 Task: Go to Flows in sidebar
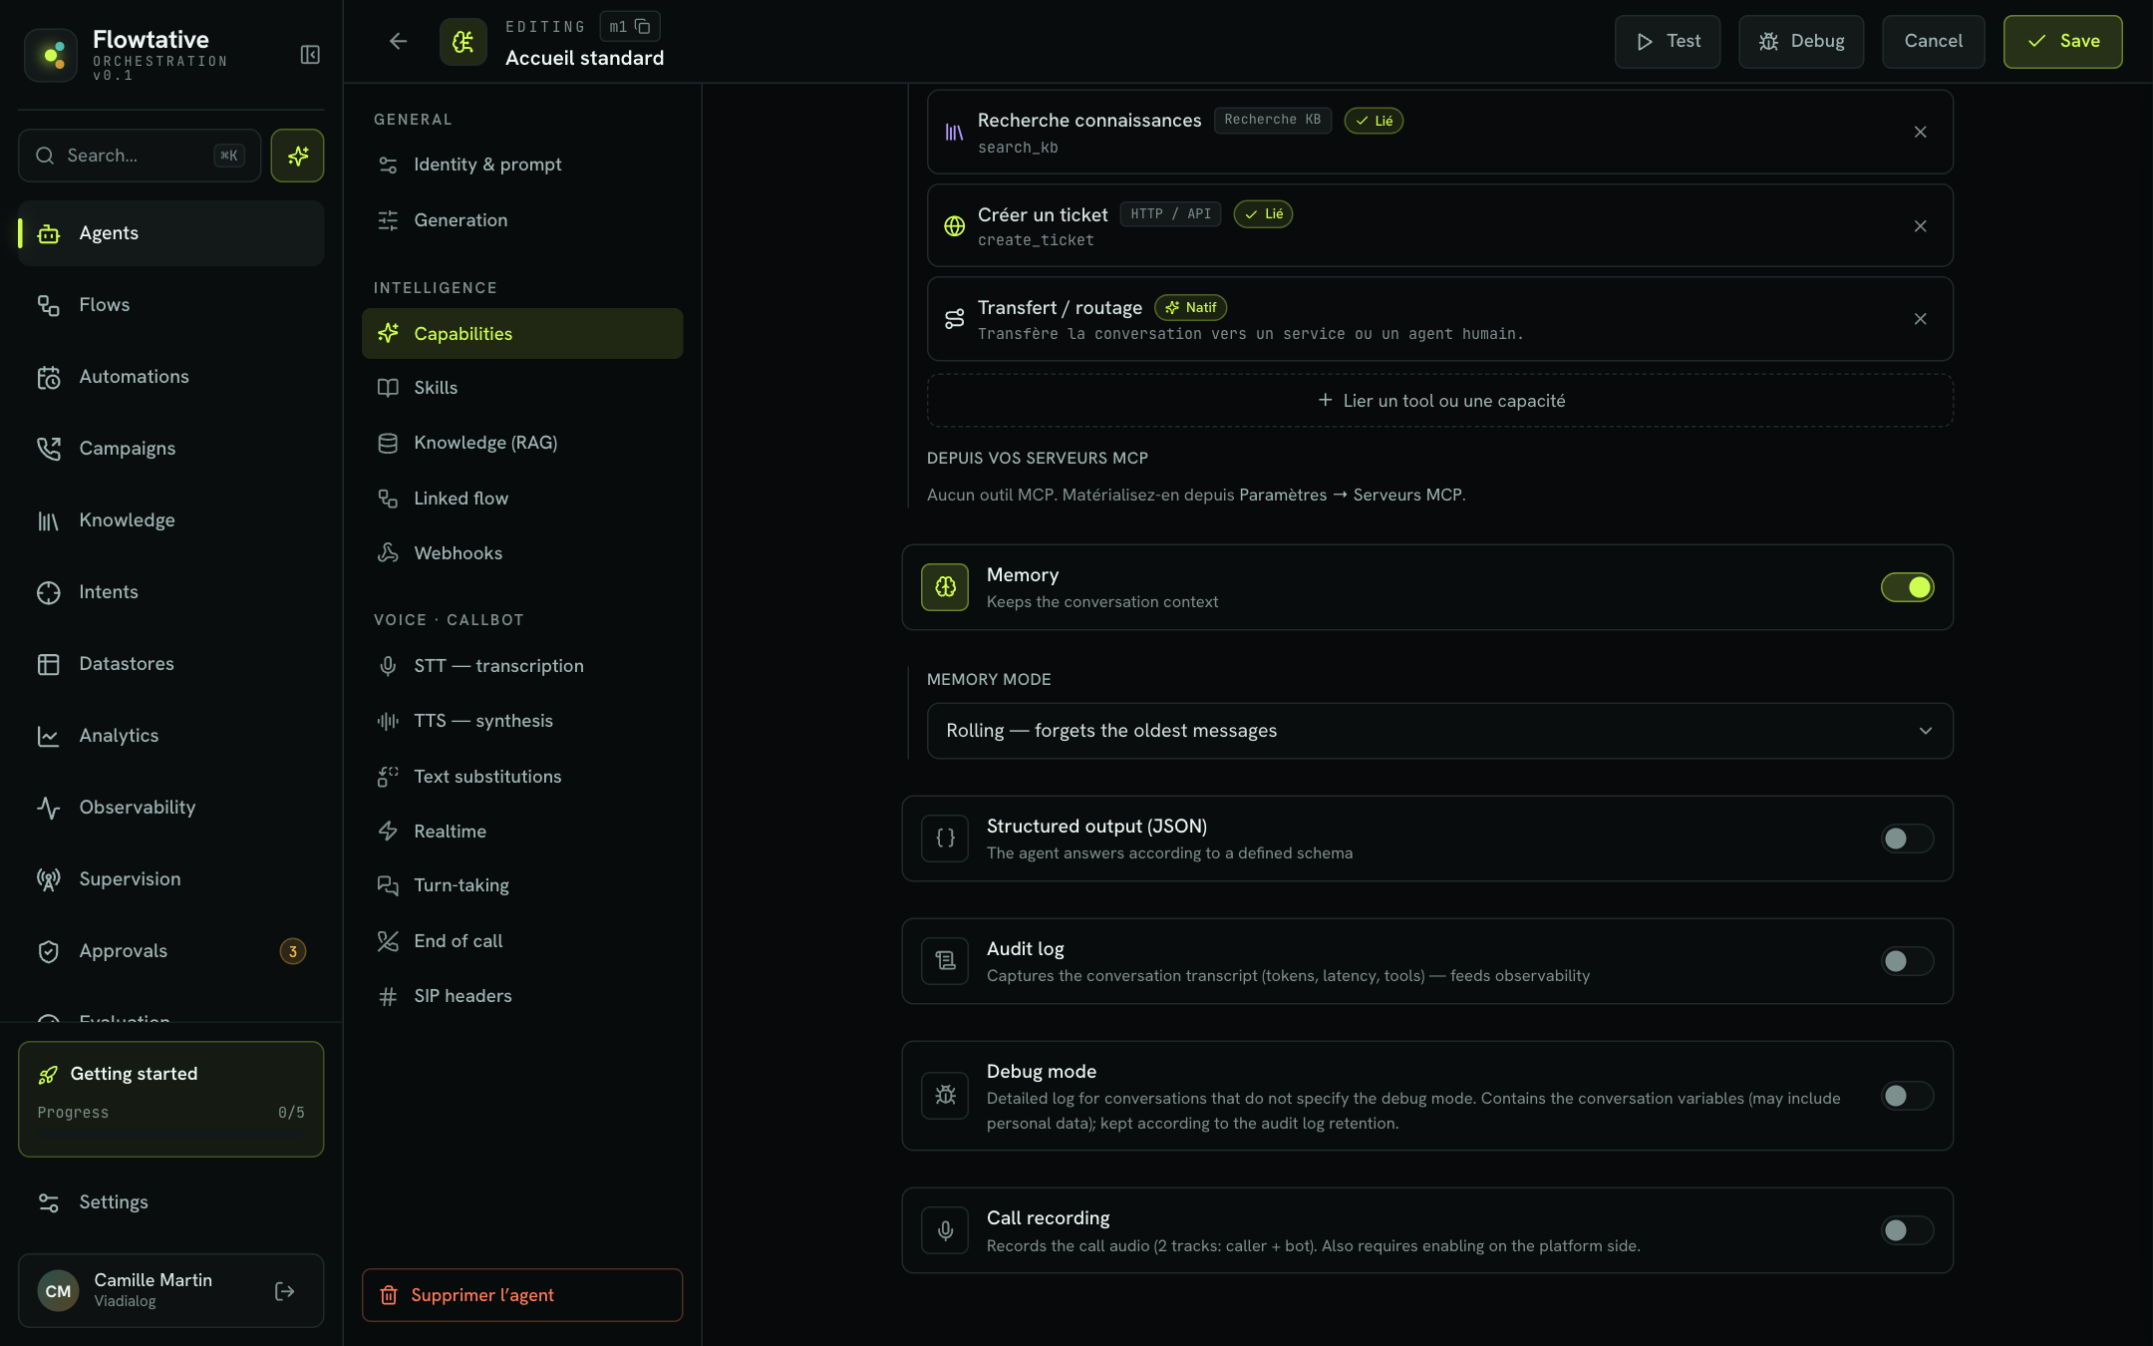[171, 305]
